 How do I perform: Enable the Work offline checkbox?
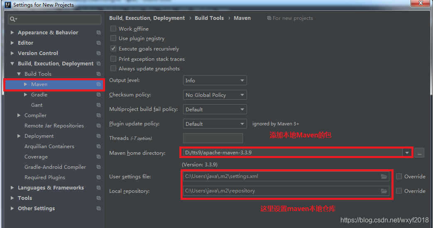113,29
